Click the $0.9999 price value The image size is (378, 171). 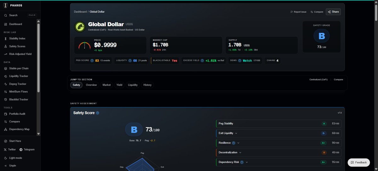point(105,45)
